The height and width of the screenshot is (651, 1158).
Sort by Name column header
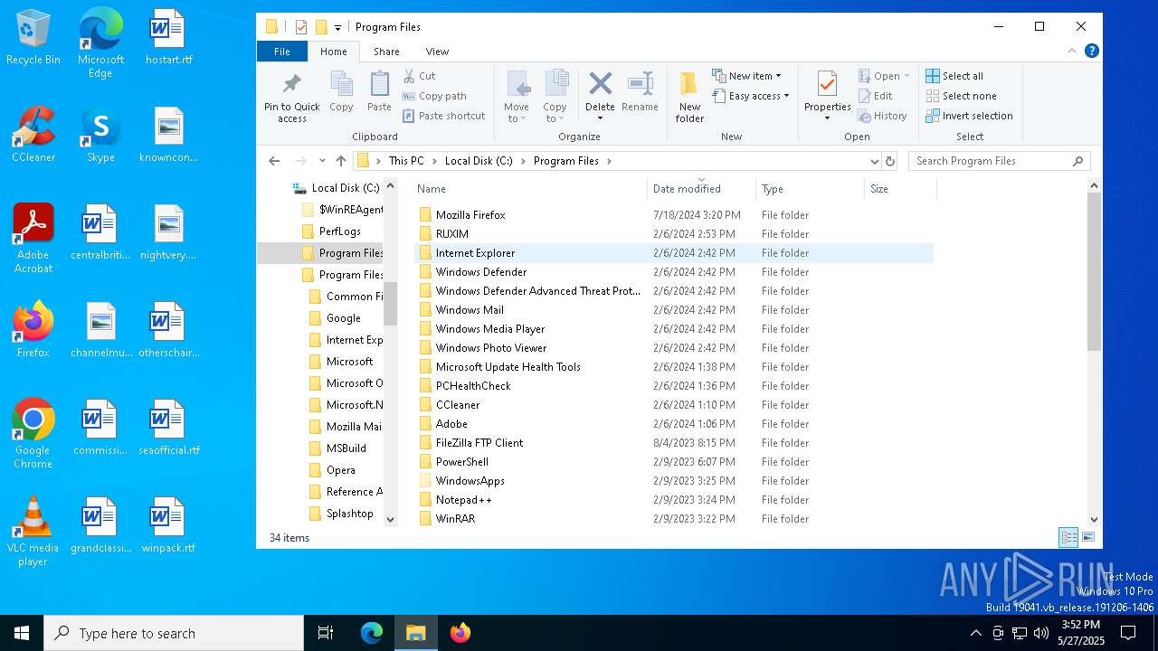point(530,189)
